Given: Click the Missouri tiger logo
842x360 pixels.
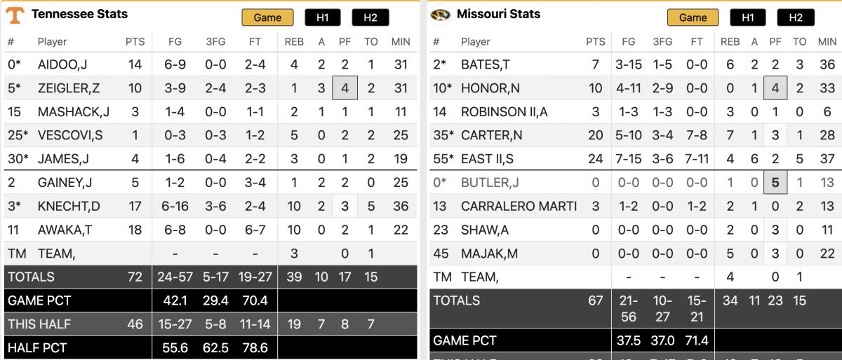Looking at the screenshot, I should (x=440, y=15).
